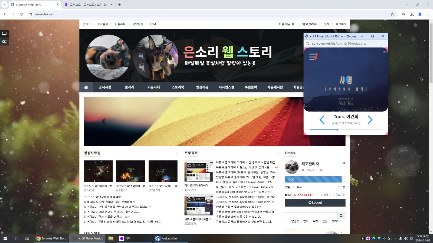This screenshot has width=433, height=243.
Task: Open the 갤러리 menu item
Action: [x=129, y=87]
